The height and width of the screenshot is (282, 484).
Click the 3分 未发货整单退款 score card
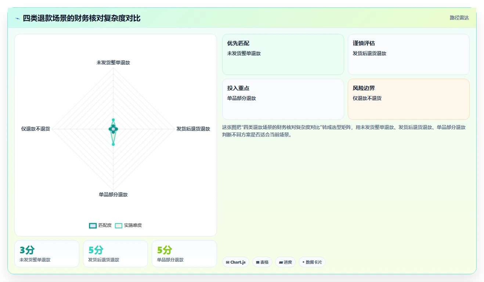[x=47, y=254]
